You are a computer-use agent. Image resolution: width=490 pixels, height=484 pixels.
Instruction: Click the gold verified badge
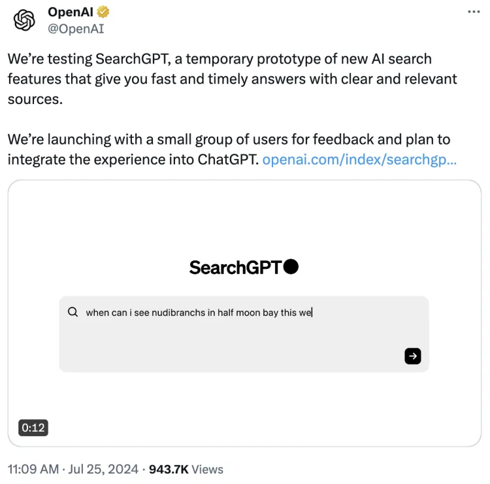click(103, 12)
